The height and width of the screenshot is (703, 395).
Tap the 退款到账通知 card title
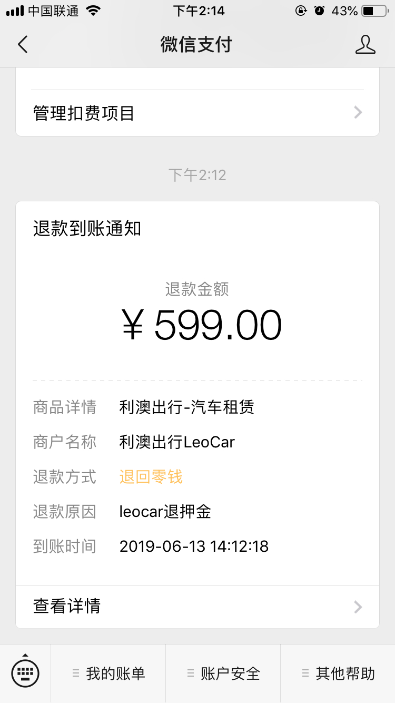87,229
